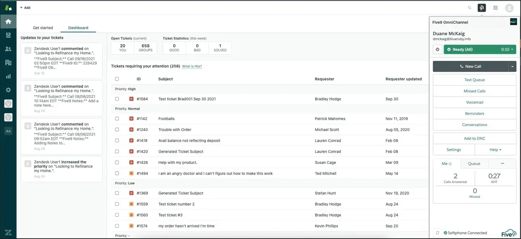Click the profile avatar in top bar
The width and height of the screenshot is (521, 239).
pos(509,7)
